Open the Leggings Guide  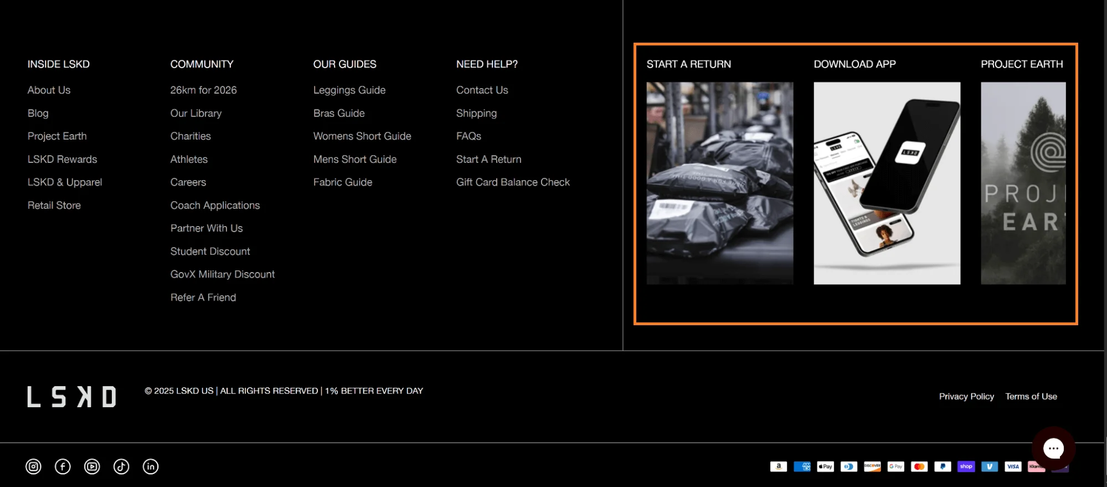(x=349, y=90)
